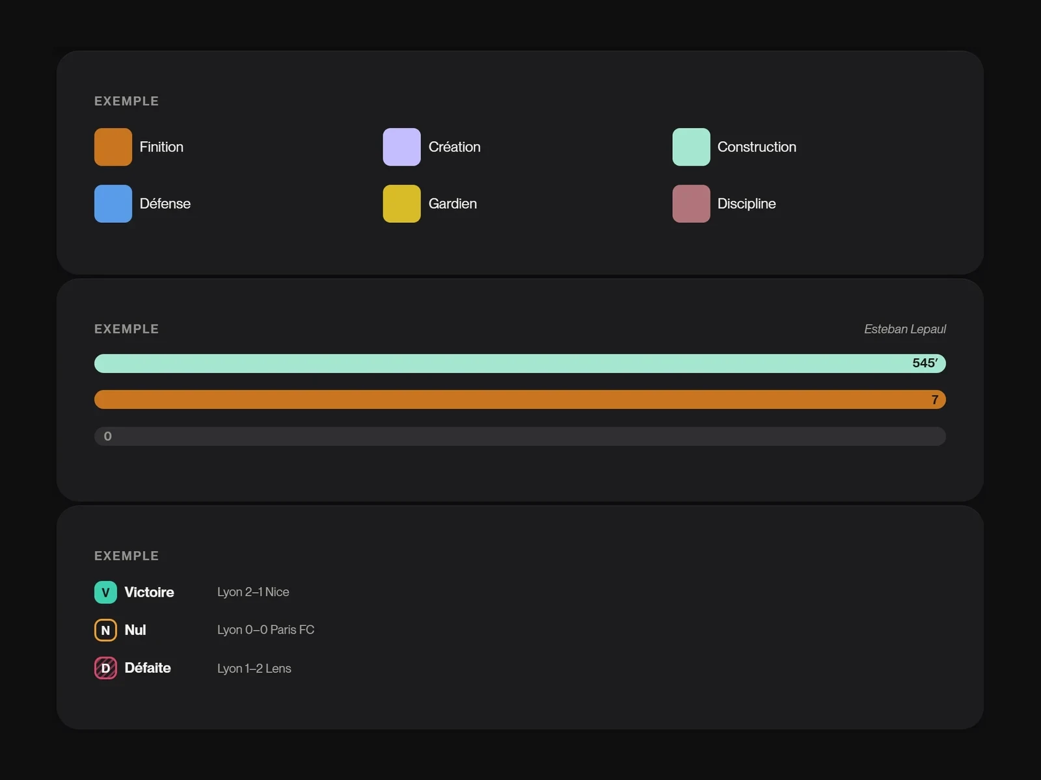This screenshot has width=1041, height=780.
Task: Click the orange-outlined N Nul badge
Action: [x=105, y=630]
